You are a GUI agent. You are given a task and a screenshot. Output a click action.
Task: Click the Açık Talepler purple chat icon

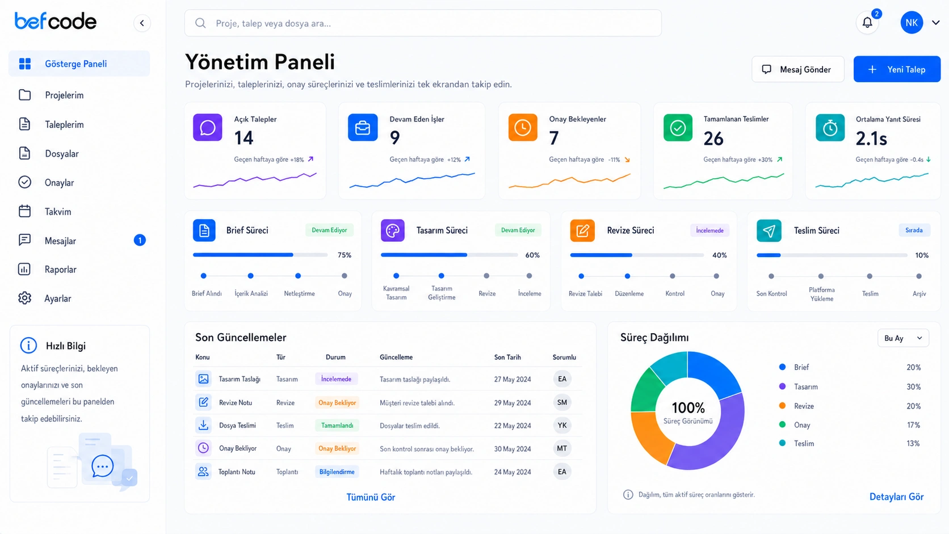pyautogui.click(x=208, y=128)
